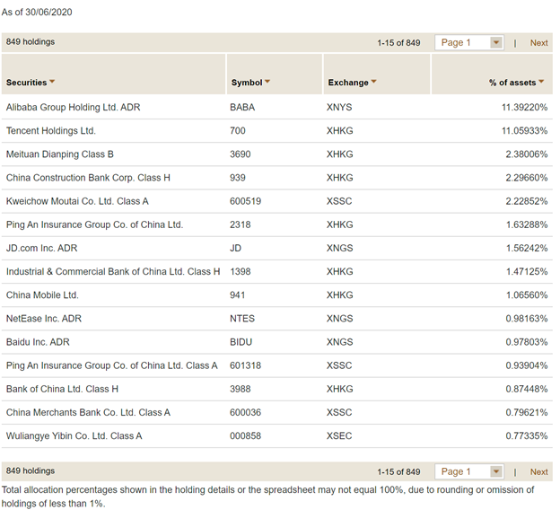Sort by the Securities column arrow
This screenshot has height=510, width=560.
pos(52,82)
